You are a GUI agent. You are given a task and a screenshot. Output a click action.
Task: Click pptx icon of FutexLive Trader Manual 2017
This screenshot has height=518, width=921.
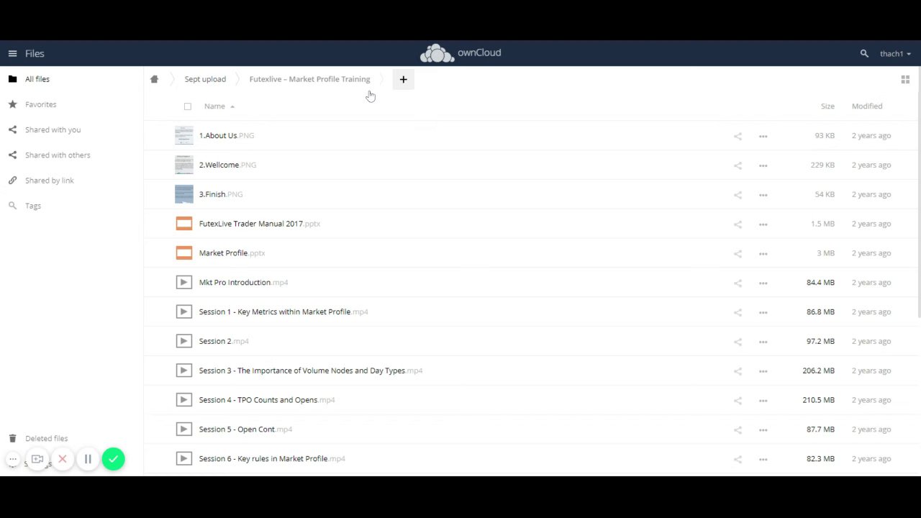click(x=184, y=224)
